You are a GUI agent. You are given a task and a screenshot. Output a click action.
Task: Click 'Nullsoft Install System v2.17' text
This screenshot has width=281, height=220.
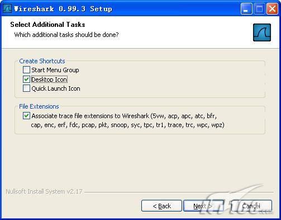pyautogui.click(x=44, y=191)
